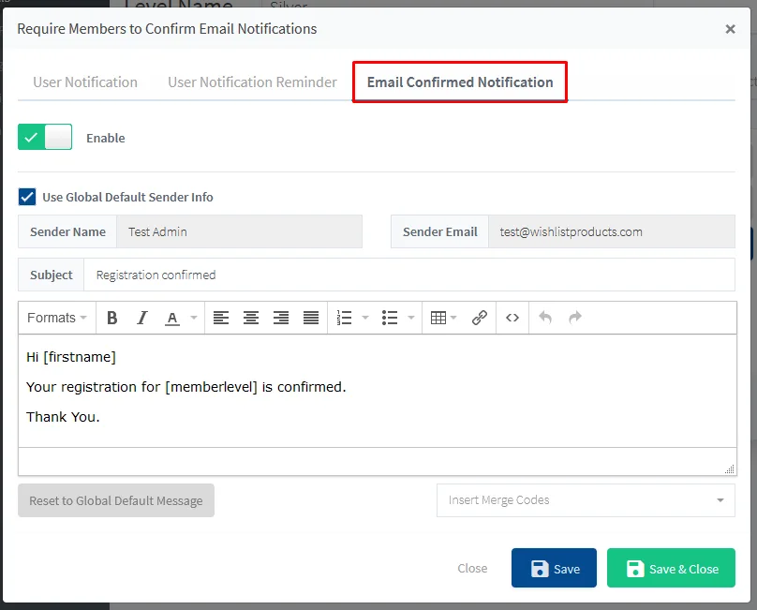Click the Subject input field

point(408,275)
